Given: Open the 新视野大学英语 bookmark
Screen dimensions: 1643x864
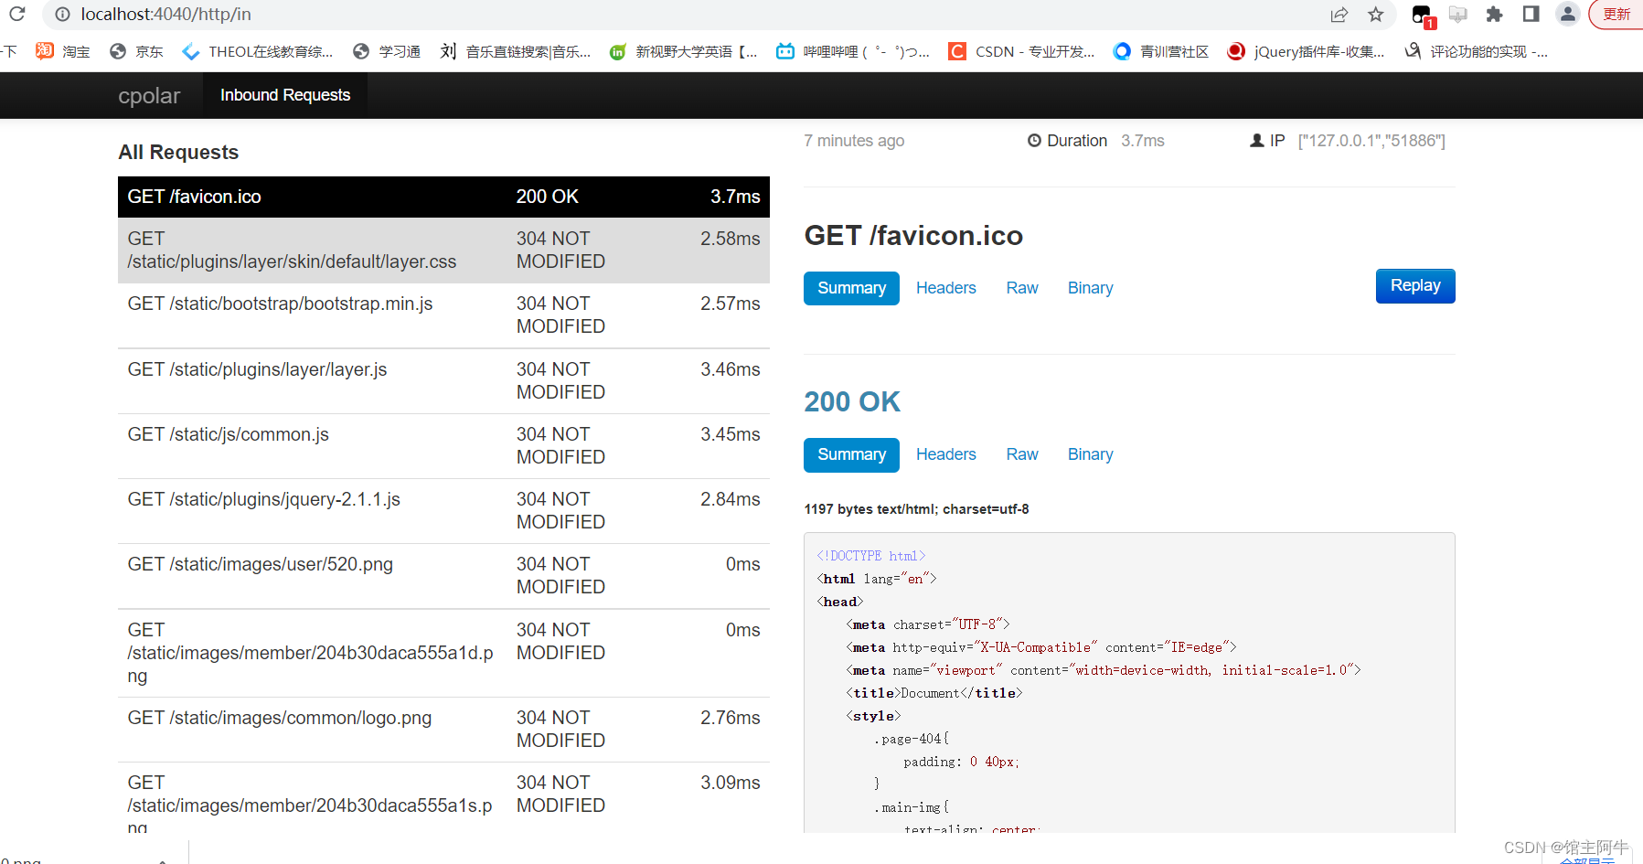Looking at the screenshot, I should click(x=684, y=51).
